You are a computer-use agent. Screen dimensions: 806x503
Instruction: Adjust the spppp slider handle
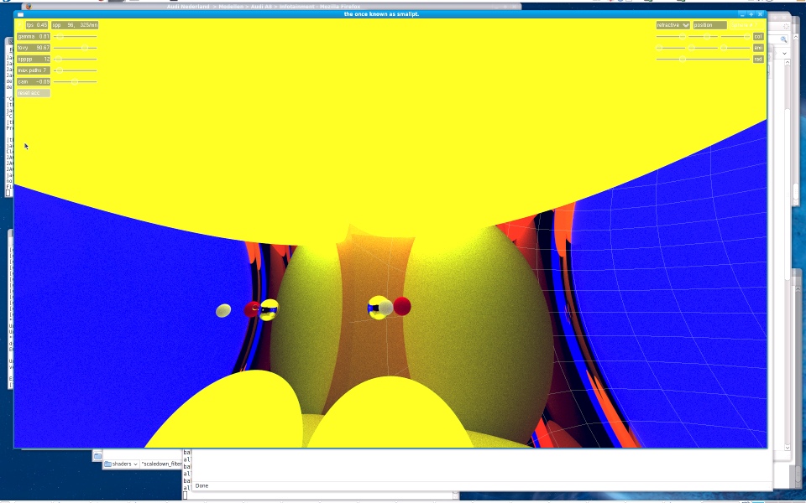point(58,59)
